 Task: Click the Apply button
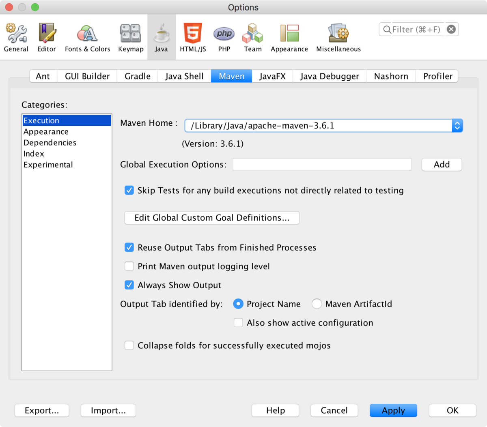tap(393, 410)
